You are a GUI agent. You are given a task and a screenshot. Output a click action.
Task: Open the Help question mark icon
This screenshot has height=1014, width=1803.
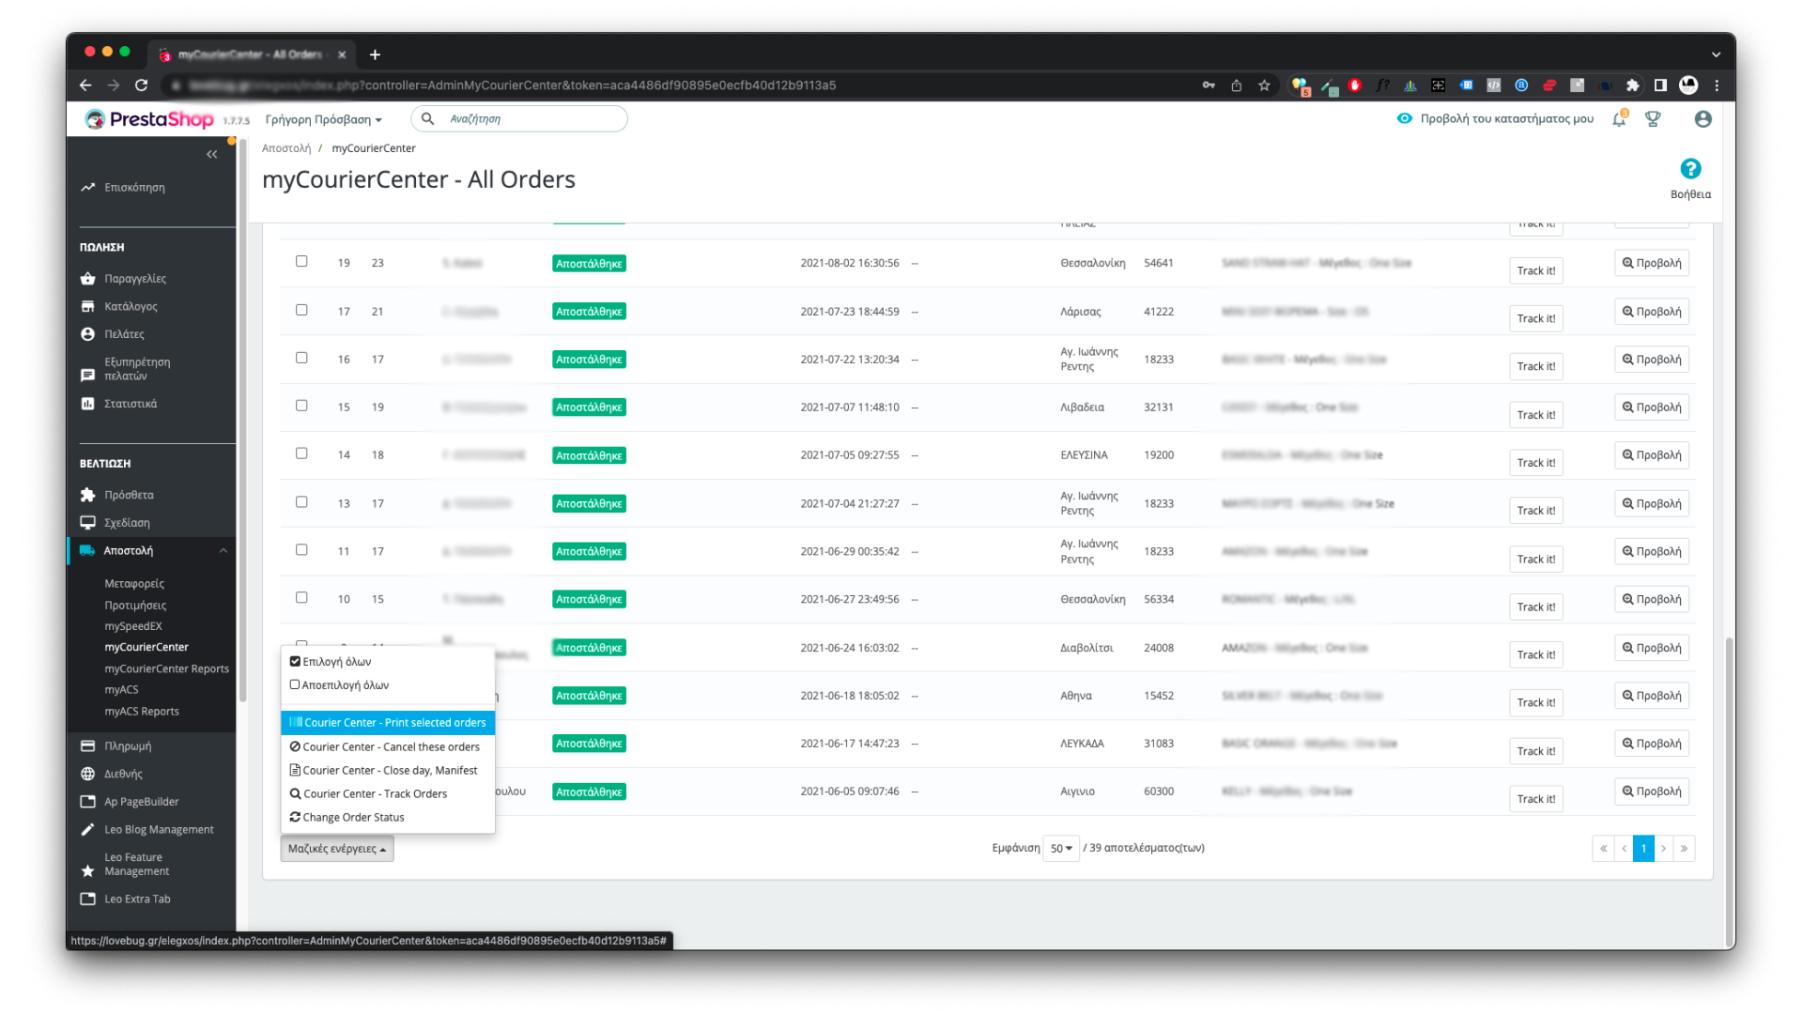tap(1690, 169)
